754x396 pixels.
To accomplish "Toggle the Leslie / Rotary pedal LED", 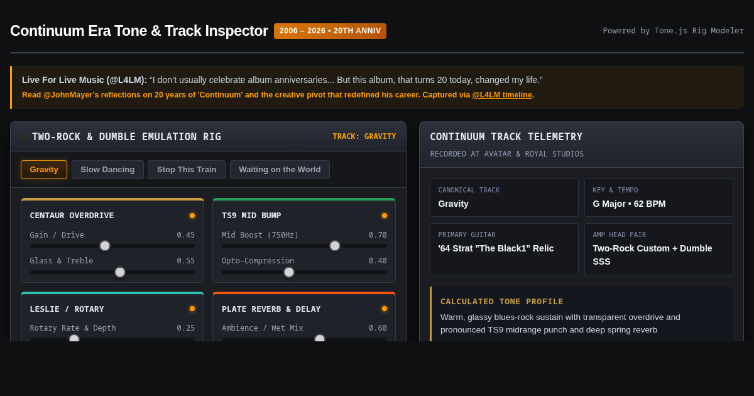I will click(x=192, y=309).
